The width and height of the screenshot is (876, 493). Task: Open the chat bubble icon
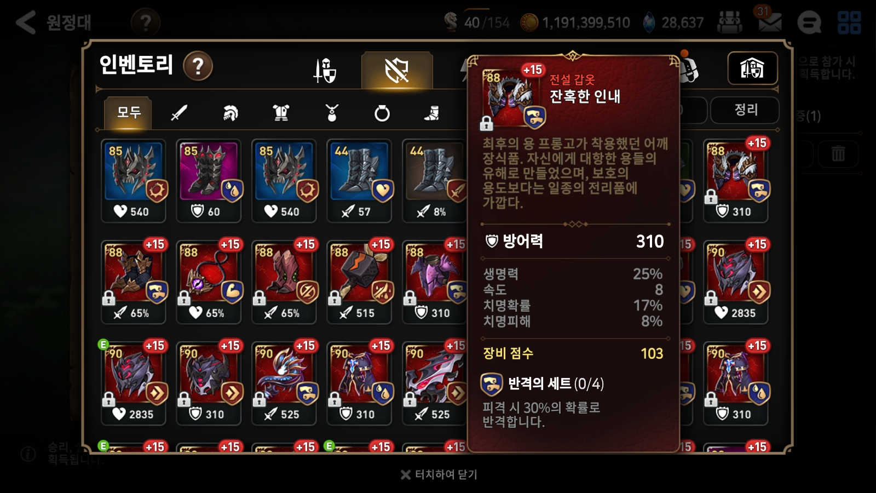coord(809,23)
